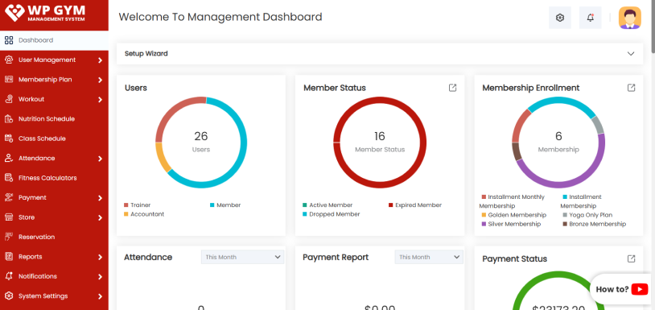Toggle Expired Member legend entry
The image size is (655, 310).
(415, 205)
